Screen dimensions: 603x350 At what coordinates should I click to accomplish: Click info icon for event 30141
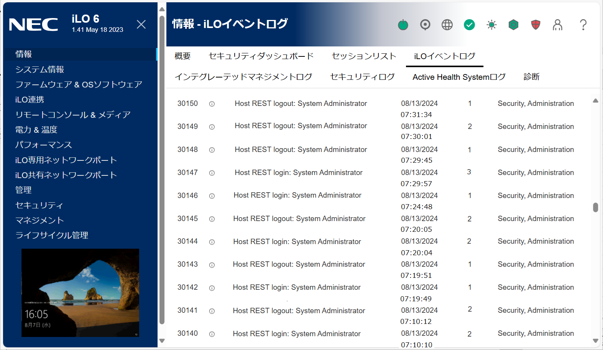tap(212, 311)
